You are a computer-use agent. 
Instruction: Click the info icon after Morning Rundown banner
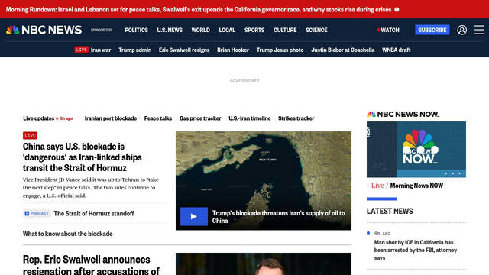point(397,10)
